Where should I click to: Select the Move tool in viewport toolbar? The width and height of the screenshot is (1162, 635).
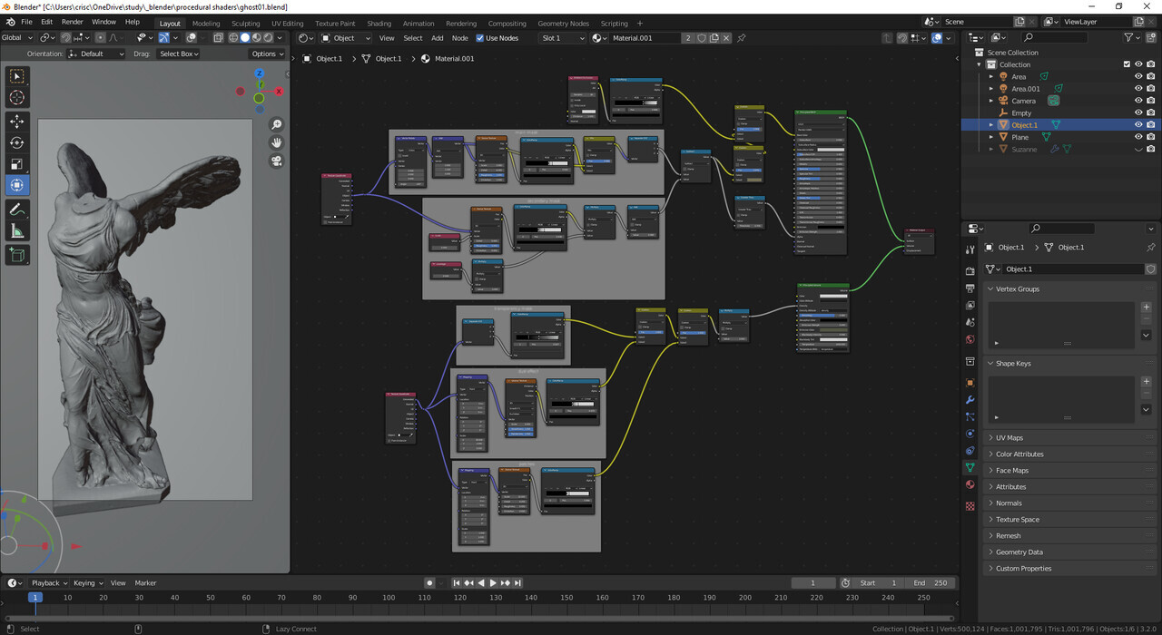17,122
